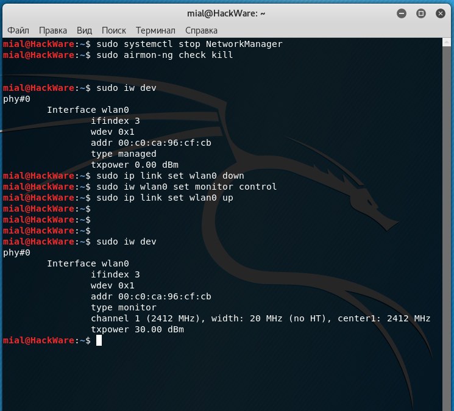Click the 'txpower 30.00 dBm' line

click(137, 329)
